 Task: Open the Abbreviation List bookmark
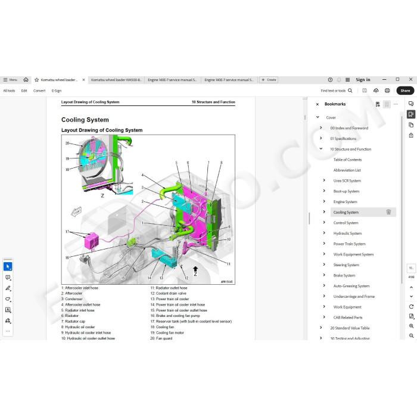pos(347,170)
